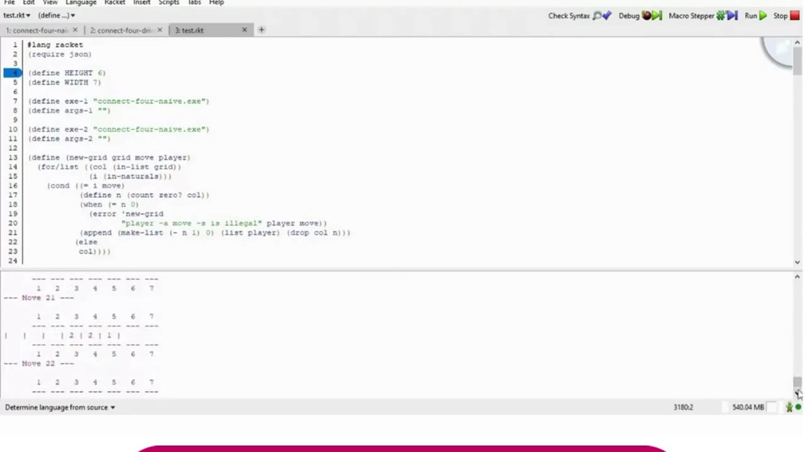Click the definitions pane scroll down arrow
The width and height of the screenshot is (805, 452).
click(x=797, y=262)
